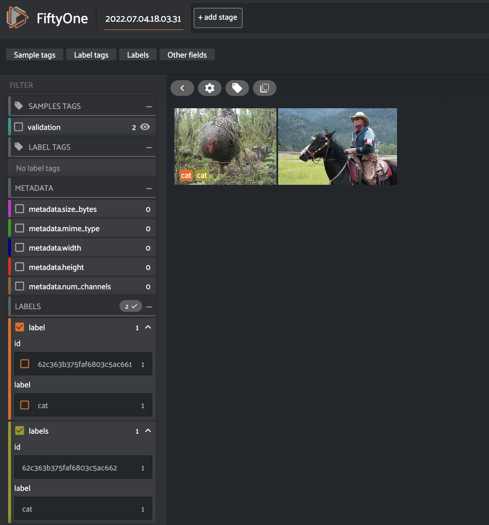
Task: Open the Labels tab
Action: (138, 55)
